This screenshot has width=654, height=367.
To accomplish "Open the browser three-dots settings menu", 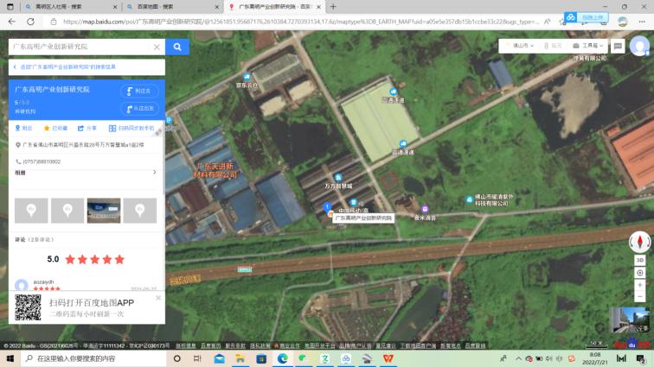I will point(642,22).
